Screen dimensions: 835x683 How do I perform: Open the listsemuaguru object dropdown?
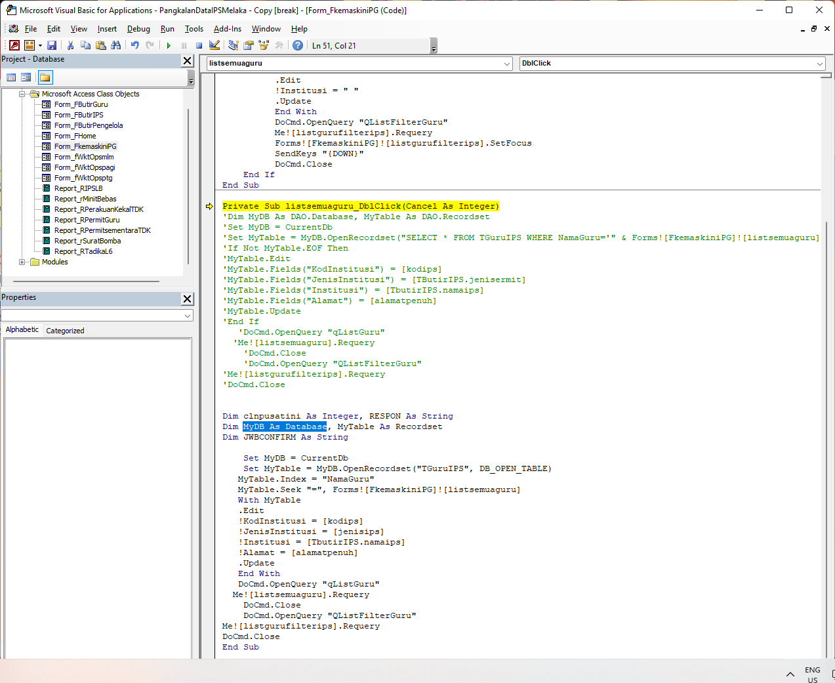tap(507, 64)
